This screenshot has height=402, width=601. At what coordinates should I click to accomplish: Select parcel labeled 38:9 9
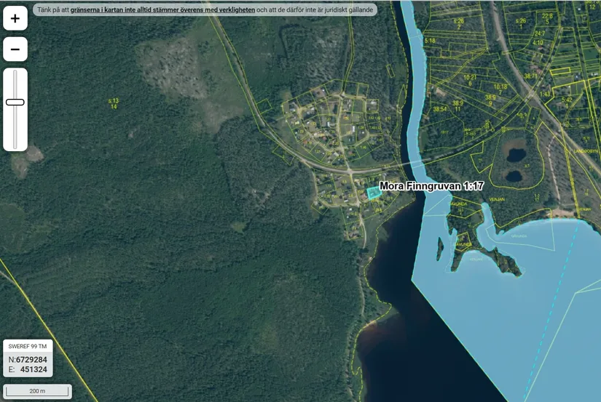coord(490,100)
